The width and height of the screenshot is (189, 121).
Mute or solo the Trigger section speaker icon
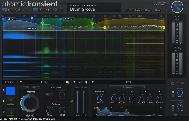tap(67, 82)
